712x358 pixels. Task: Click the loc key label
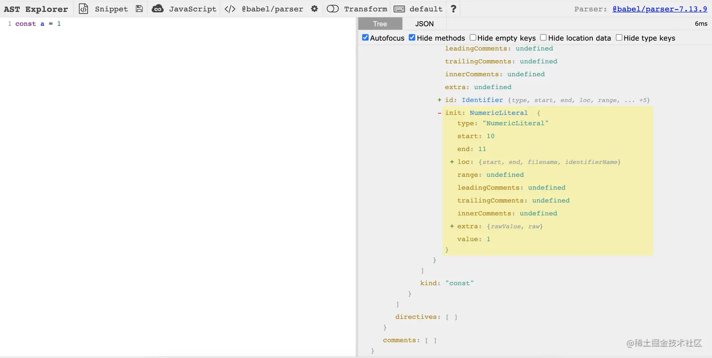point(464,162)
